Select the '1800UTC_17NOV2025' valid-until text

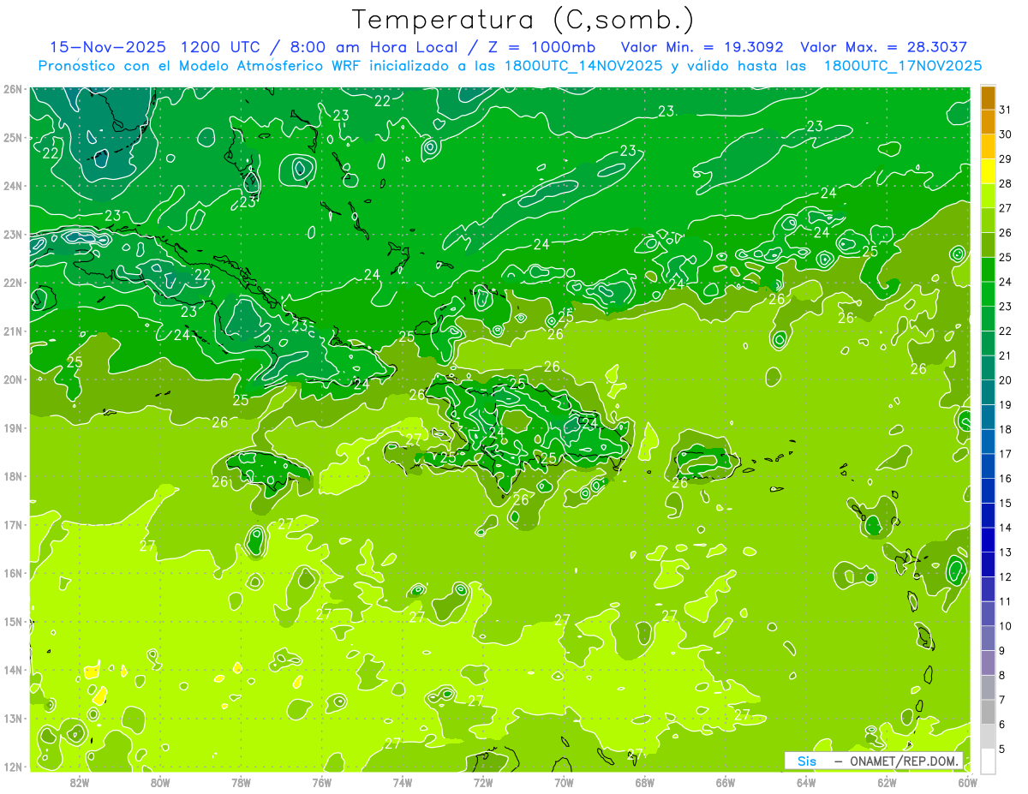tap(902, 66)
